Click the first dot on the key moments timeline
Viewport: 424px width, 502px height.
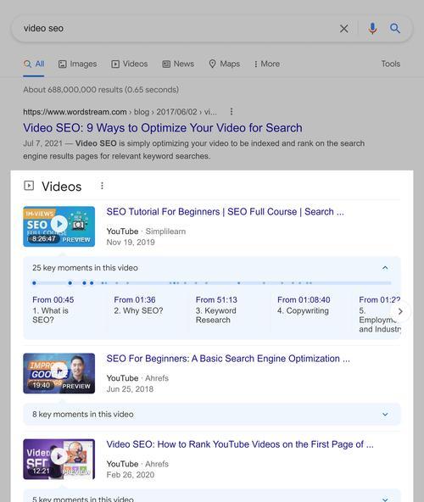[x=34, y=282]
